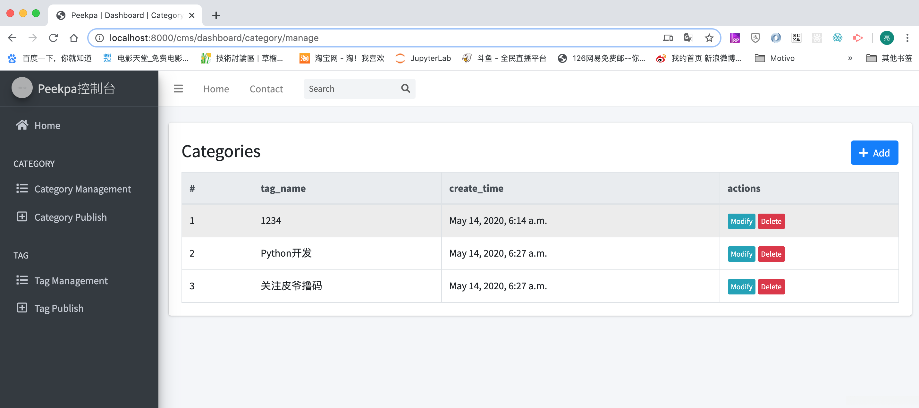Image resolution: width=919 pixels, height=408 pixels.
Task: Open Category Management in sidebar
Action: tap(82, 189)
